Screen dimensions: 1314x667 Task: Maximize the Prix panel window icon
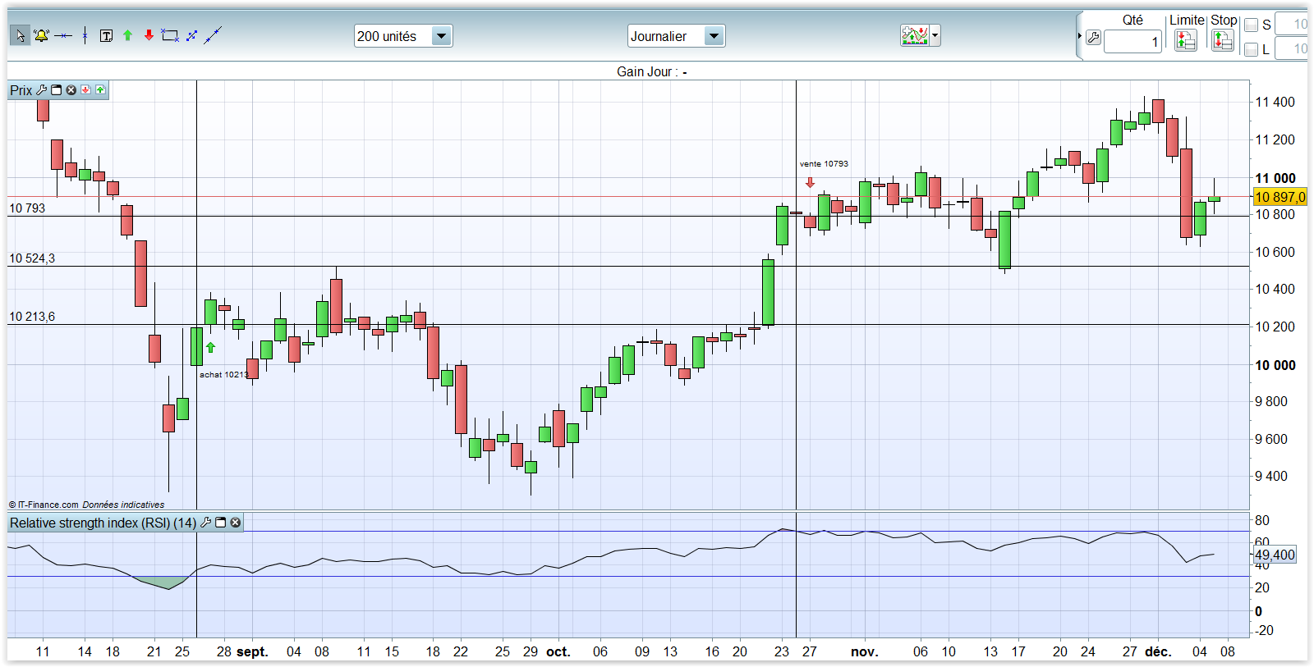coord(57,89)
